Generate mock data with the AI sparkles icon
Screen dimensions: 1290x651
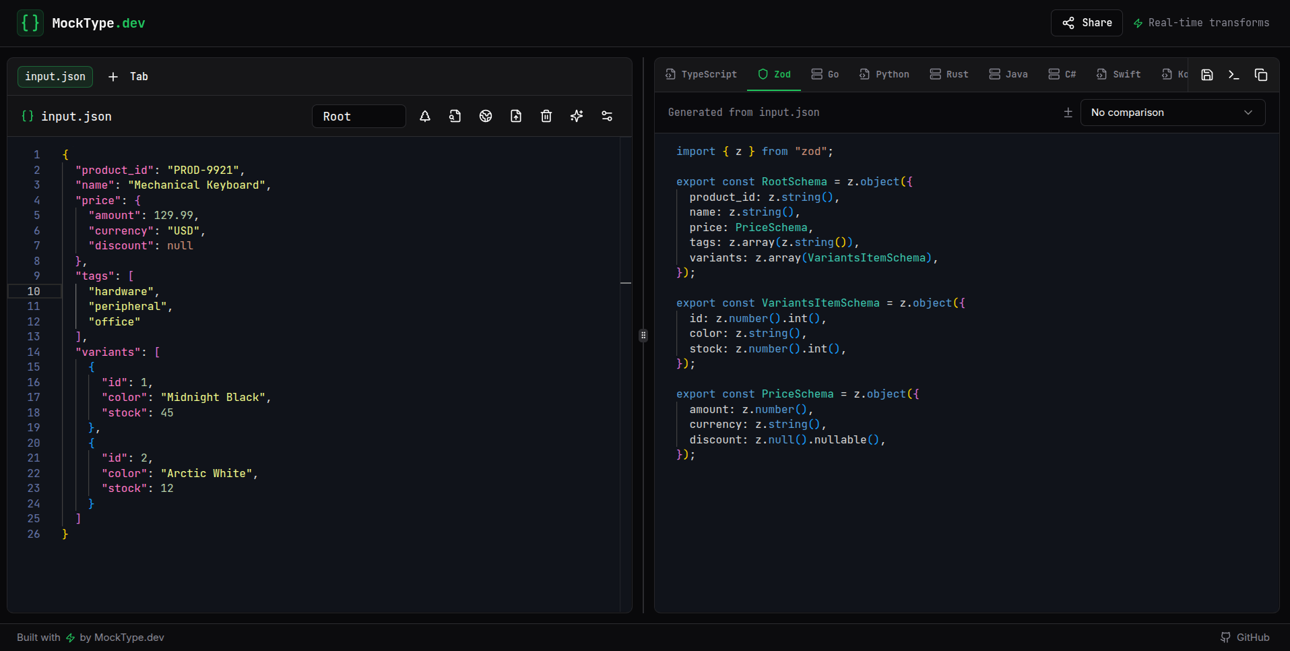coord(577,116)
